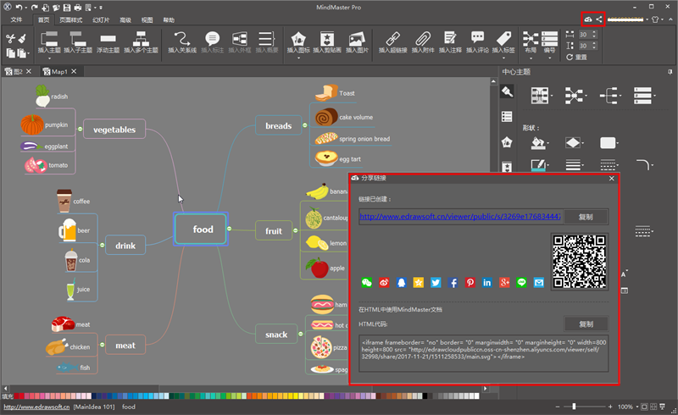Collapse the breads branch toggle circle
The height and width of the screenshot is (415, 678).
[305, 125]
